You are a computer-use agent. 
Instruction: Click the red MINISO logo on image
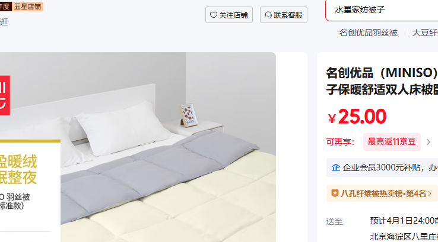pyautogui.click(x=5, y=95)
